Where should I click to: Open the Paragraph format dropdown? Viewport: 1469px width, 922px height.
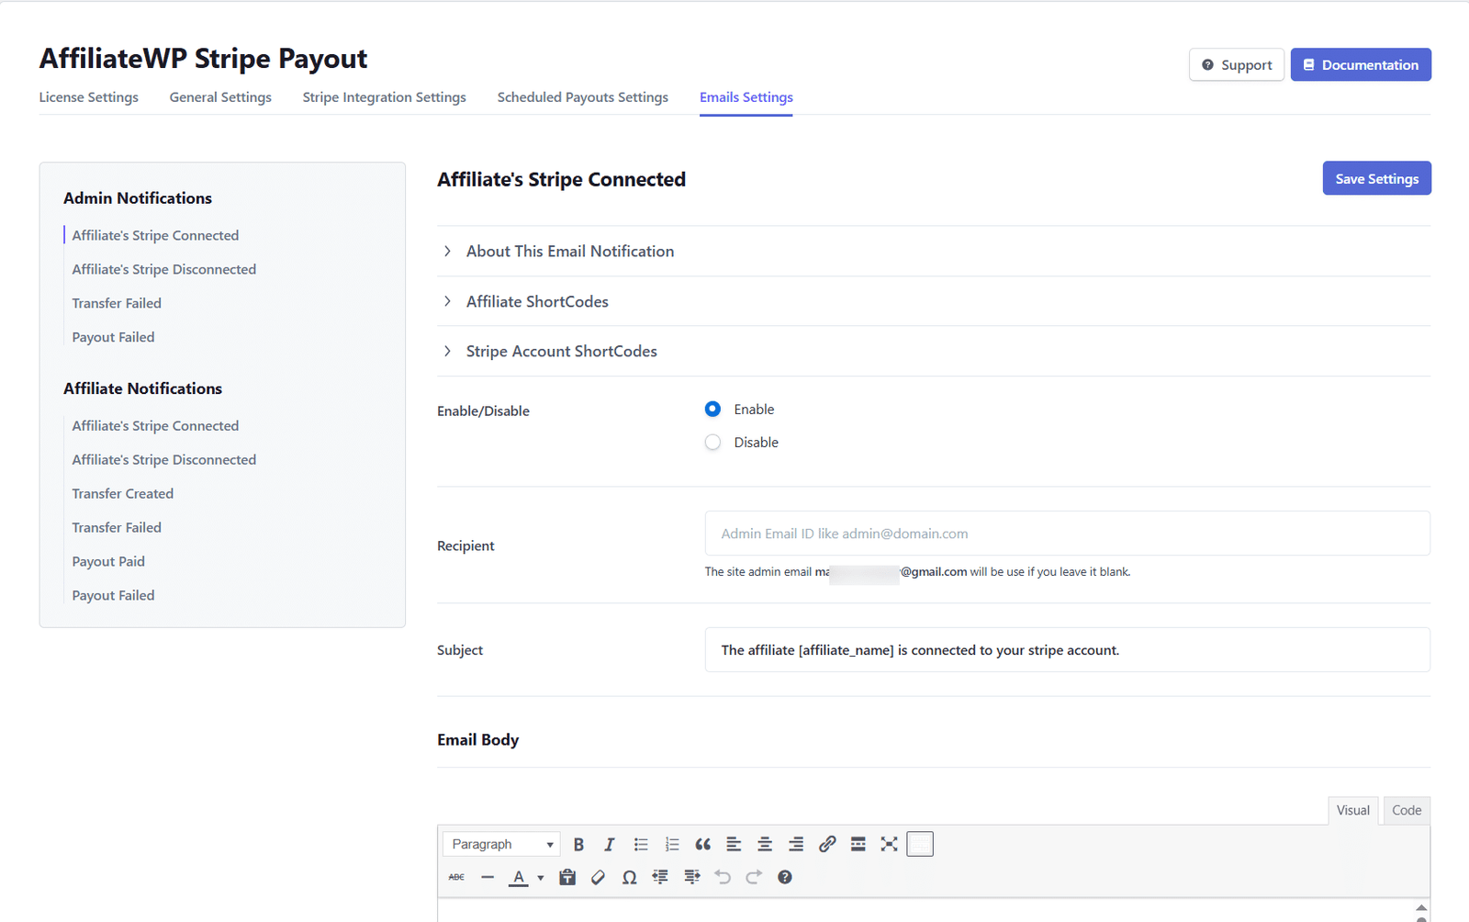501,844
